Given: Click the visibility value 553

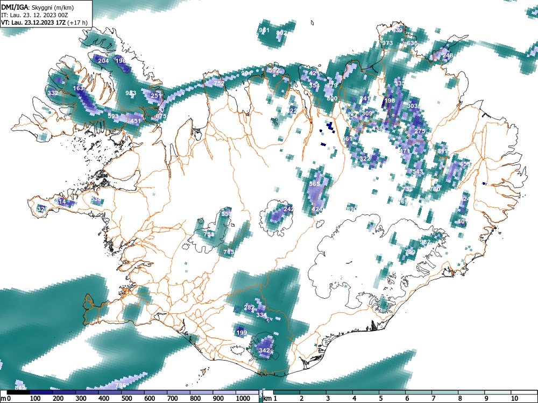Looking at the screenshot, I should point(226,214).
